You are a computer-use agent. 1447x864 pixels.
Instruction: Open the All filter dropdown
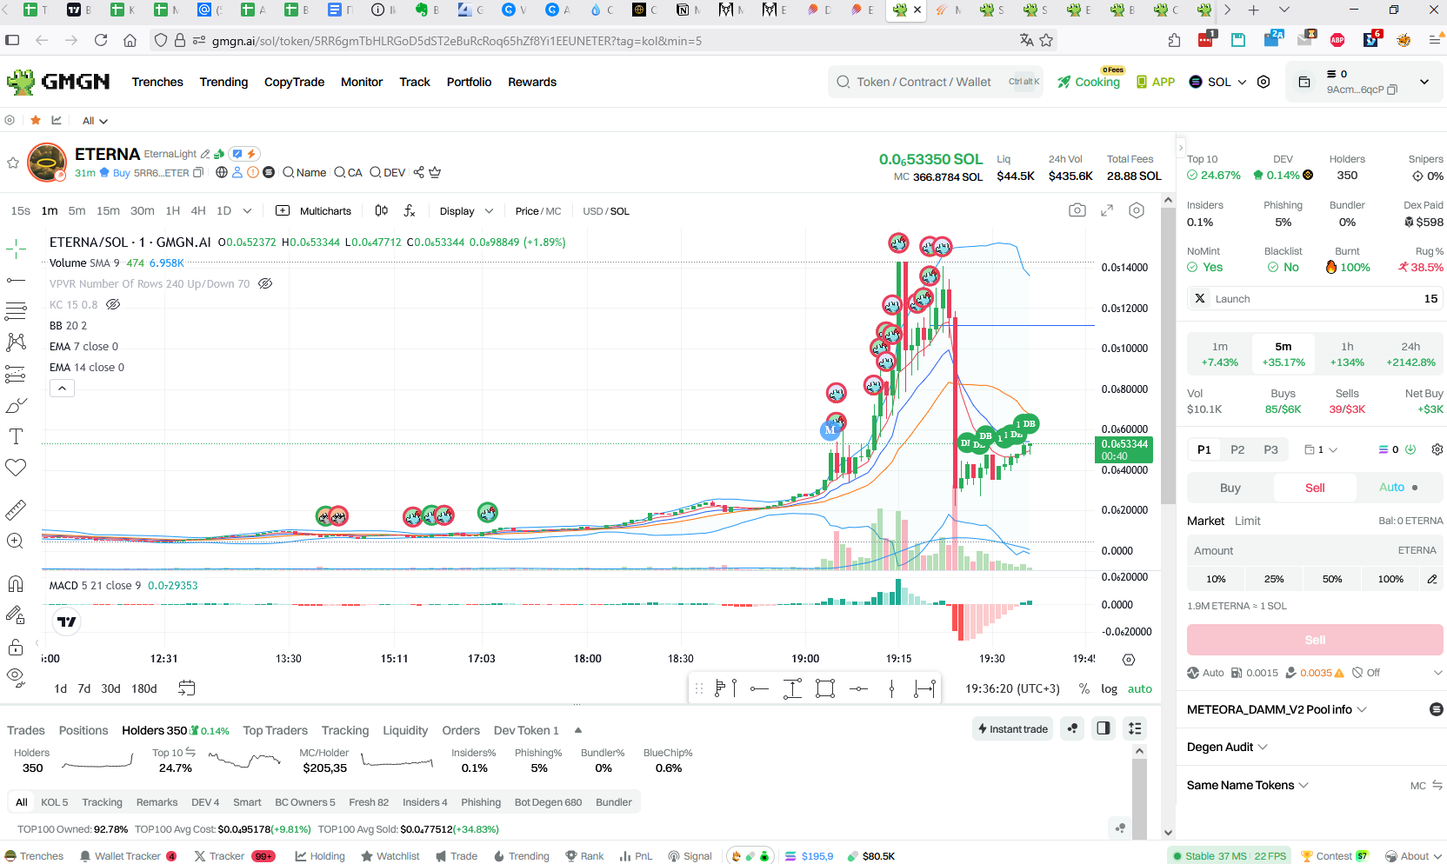point(95,121)
